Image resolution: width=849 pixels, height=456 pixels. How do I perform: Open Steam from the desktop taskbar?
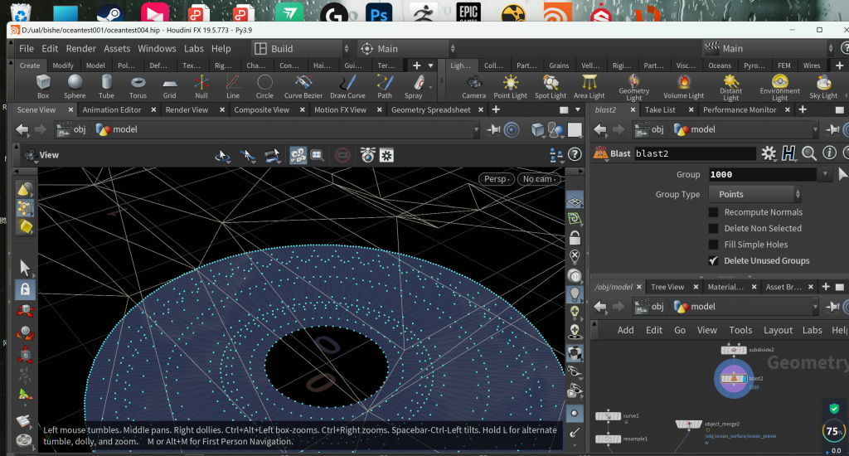pos(109,13)
